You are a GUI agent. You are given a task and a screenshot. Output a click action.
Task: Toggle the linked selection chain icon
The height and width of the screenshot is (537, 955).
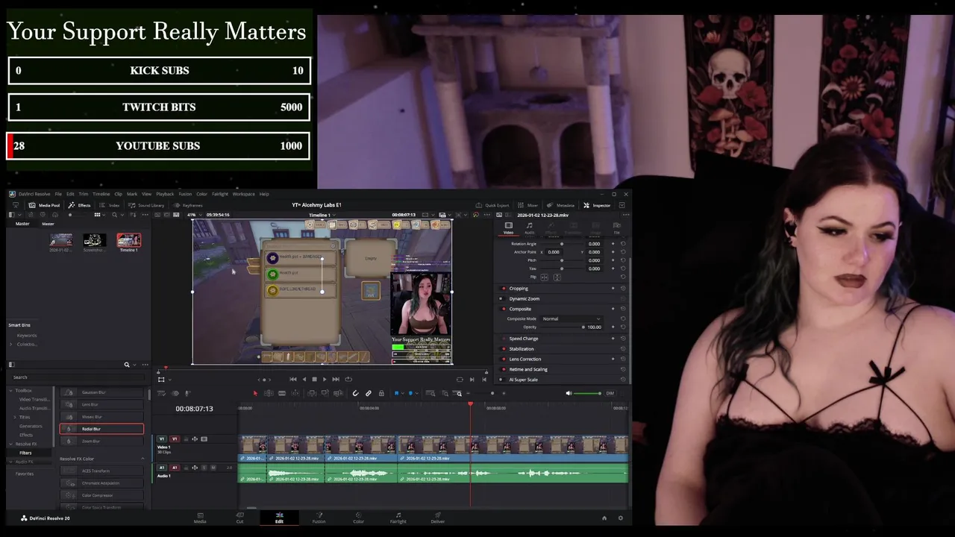pos(369,393)
